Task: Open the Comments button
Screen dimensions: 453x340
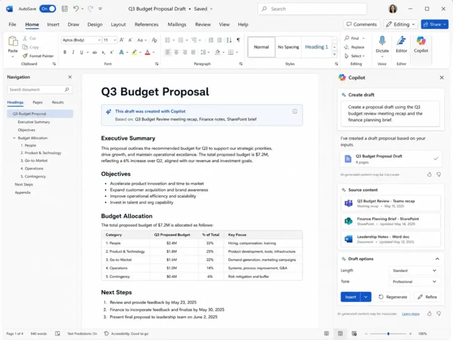Action: pyautogui.click(x=362, y=24)
